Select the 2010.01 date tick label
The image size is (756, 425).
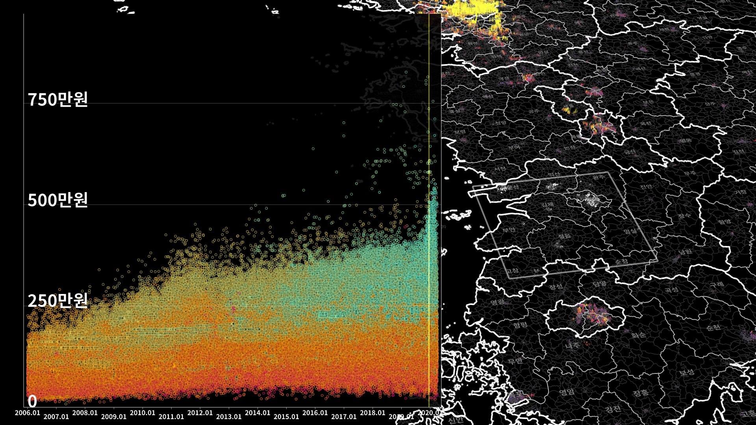[143, 413]
